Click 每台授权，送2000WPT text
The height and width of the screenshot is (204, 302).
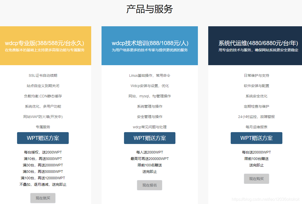[43, 152]
